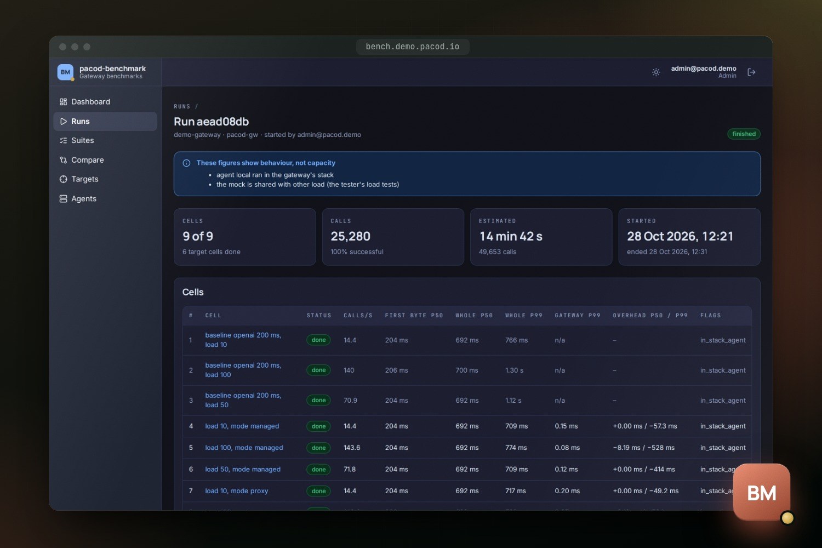Click the '14 min 42 s' estimated value
822x548 pixels.
pos(511,236)
